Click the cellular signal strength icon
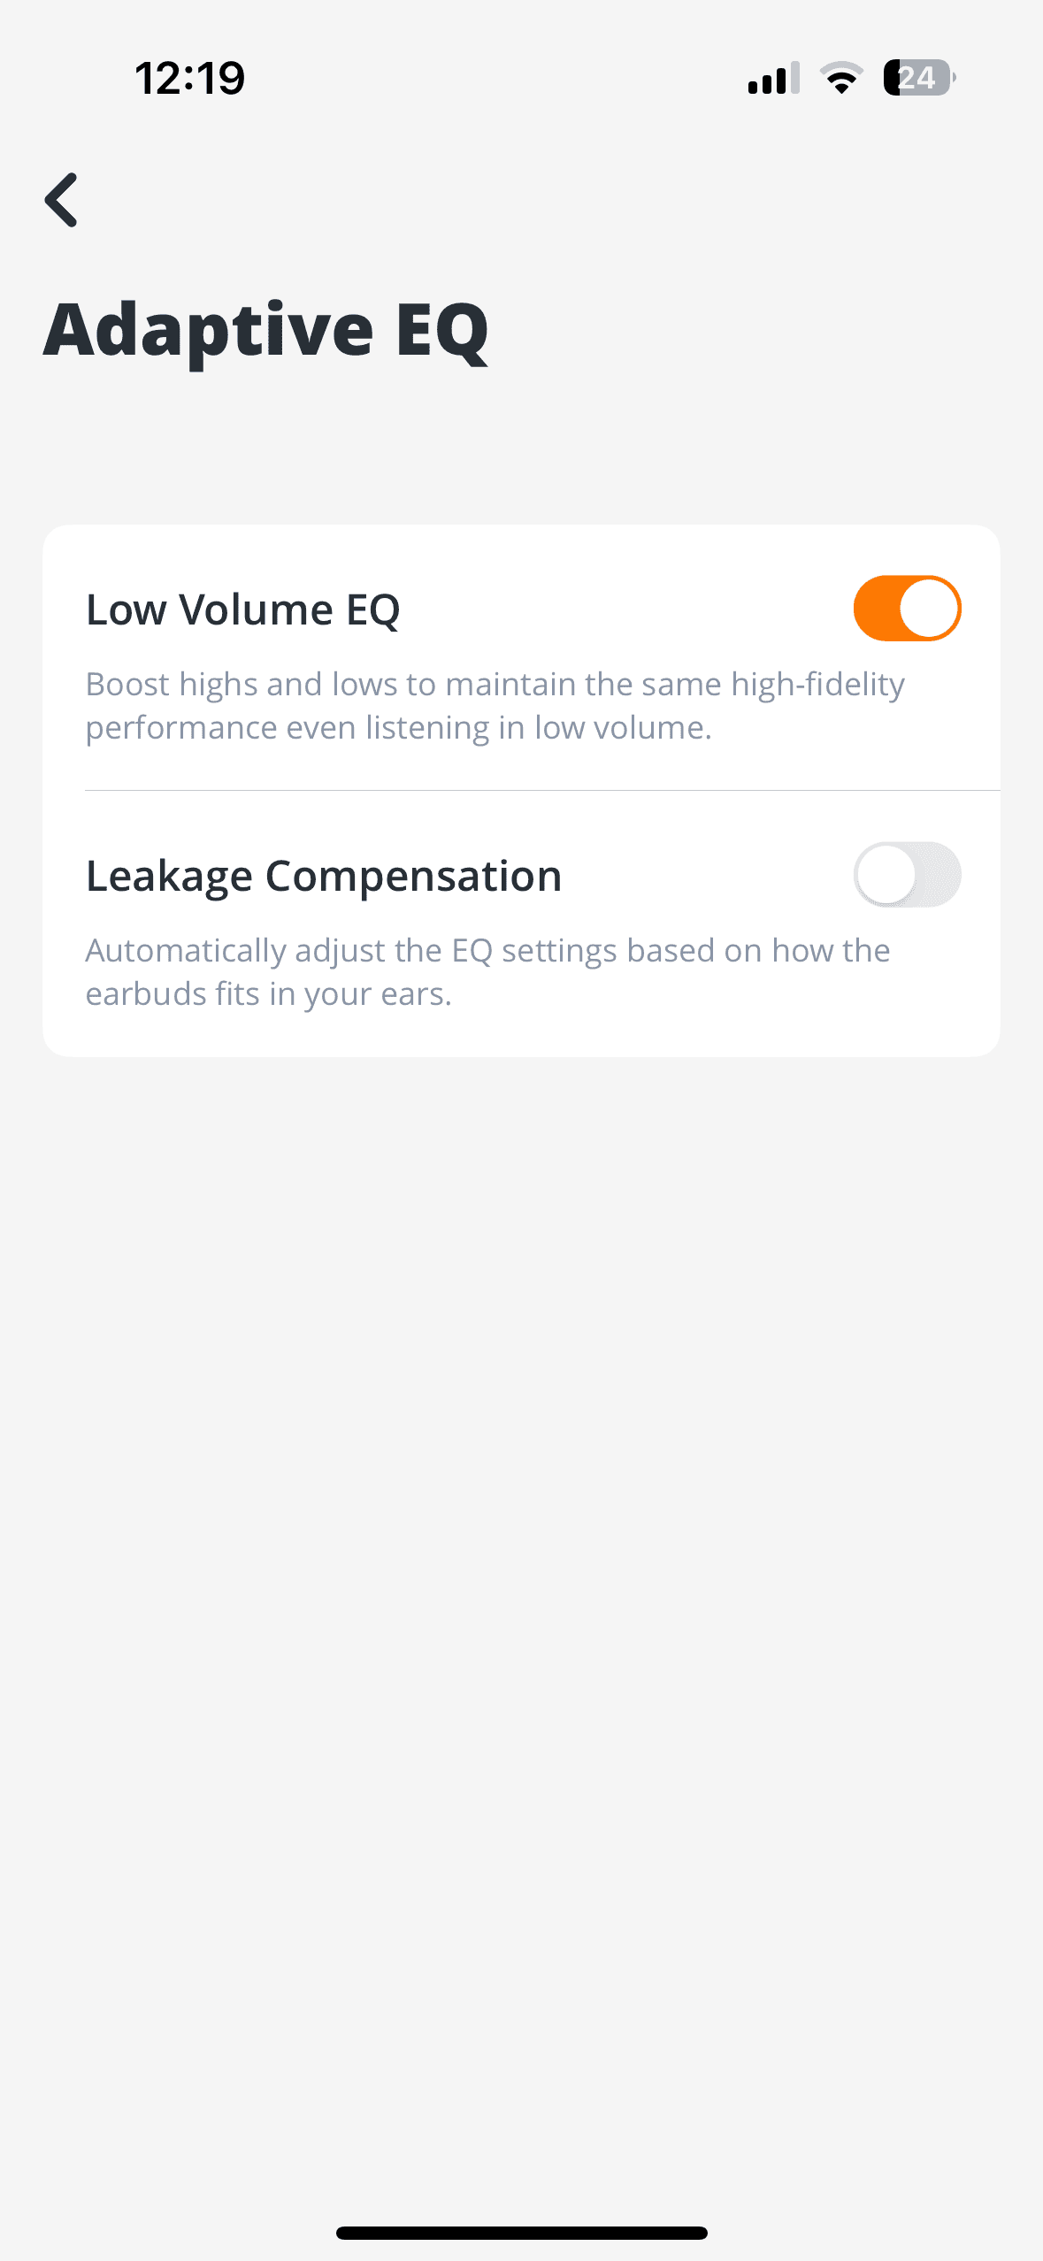The height and width of the screenshot is (2261, 1043). [x=773, y=78]
